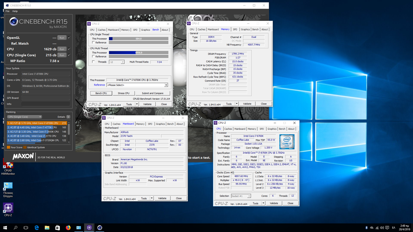Open Microsoft Store from the taskbar
The height and width of the screenshot is (232, 413).
[57, 227]
